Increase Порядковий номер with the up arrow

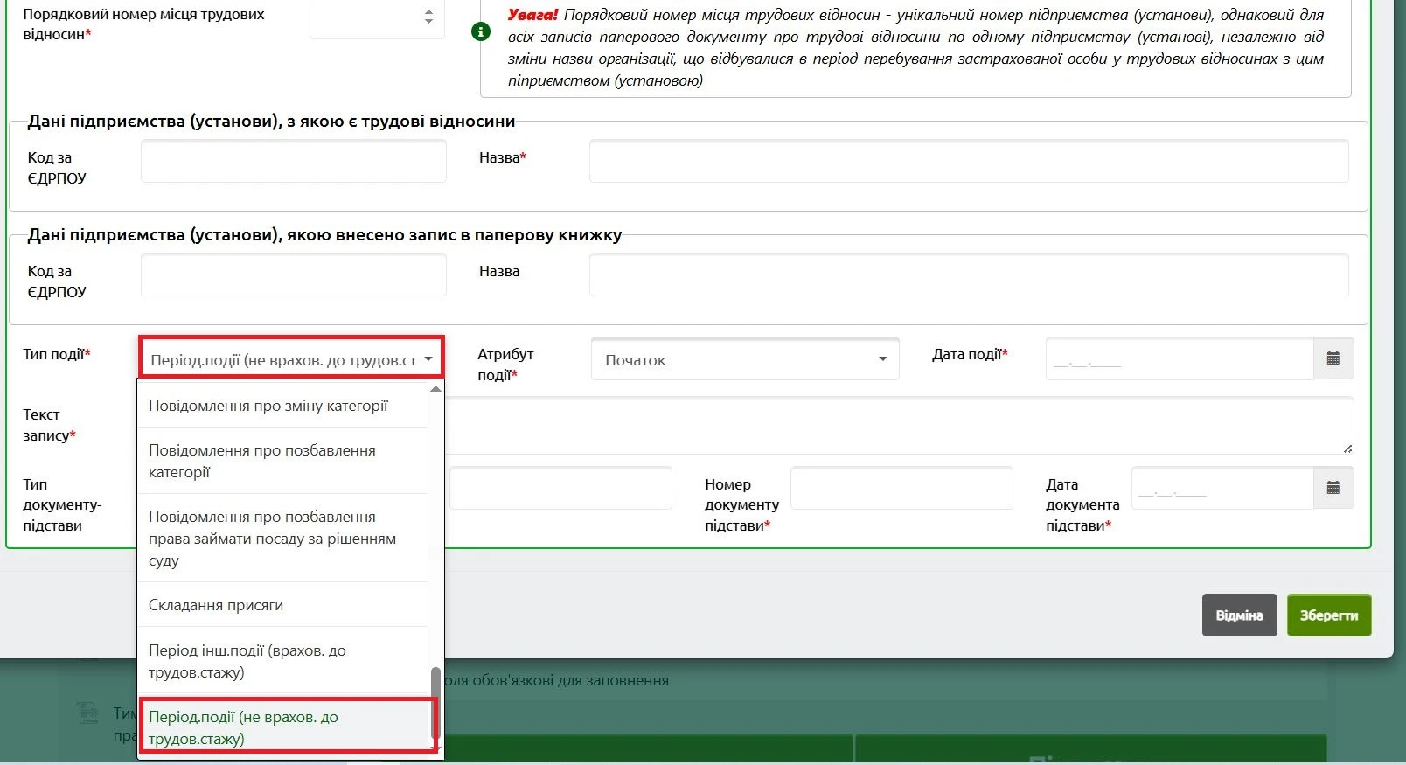(x=428, y=11)
